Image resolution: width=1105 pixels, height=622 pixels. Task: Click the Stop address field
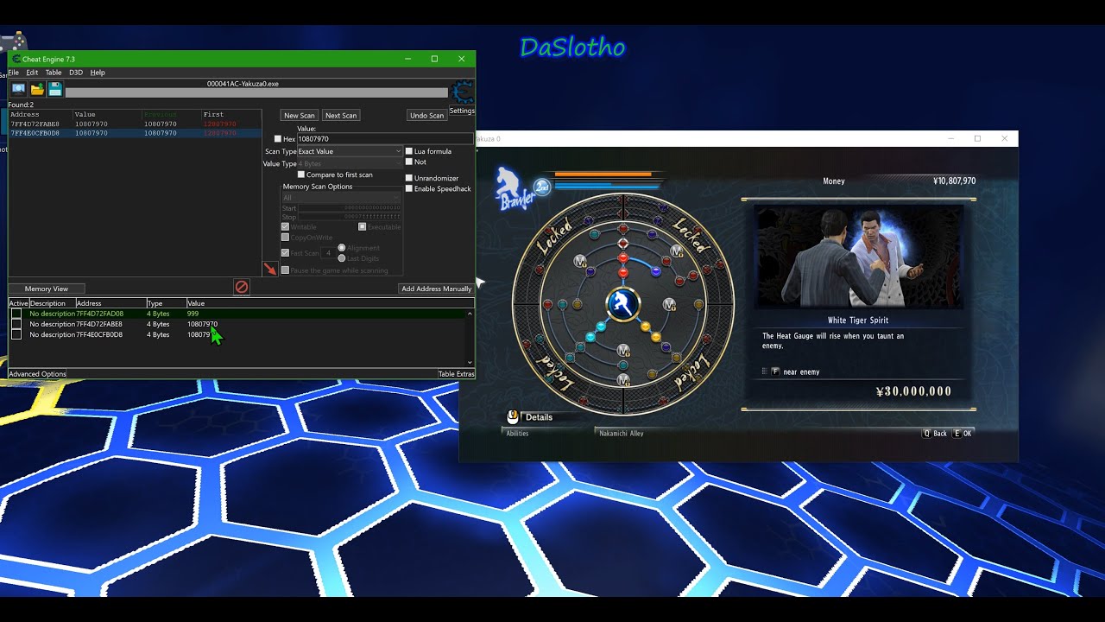pos(350,217)
